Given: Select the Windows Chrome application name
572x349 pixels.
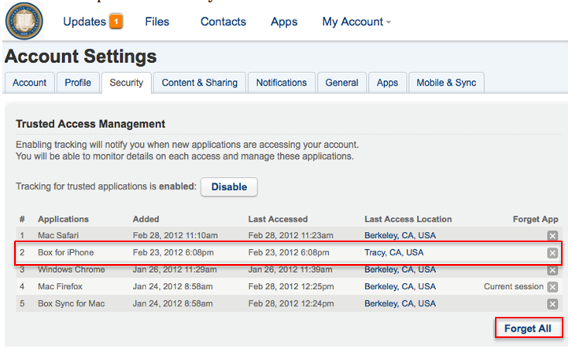Looking at the screenshot, I should click(x=72, y=270).
